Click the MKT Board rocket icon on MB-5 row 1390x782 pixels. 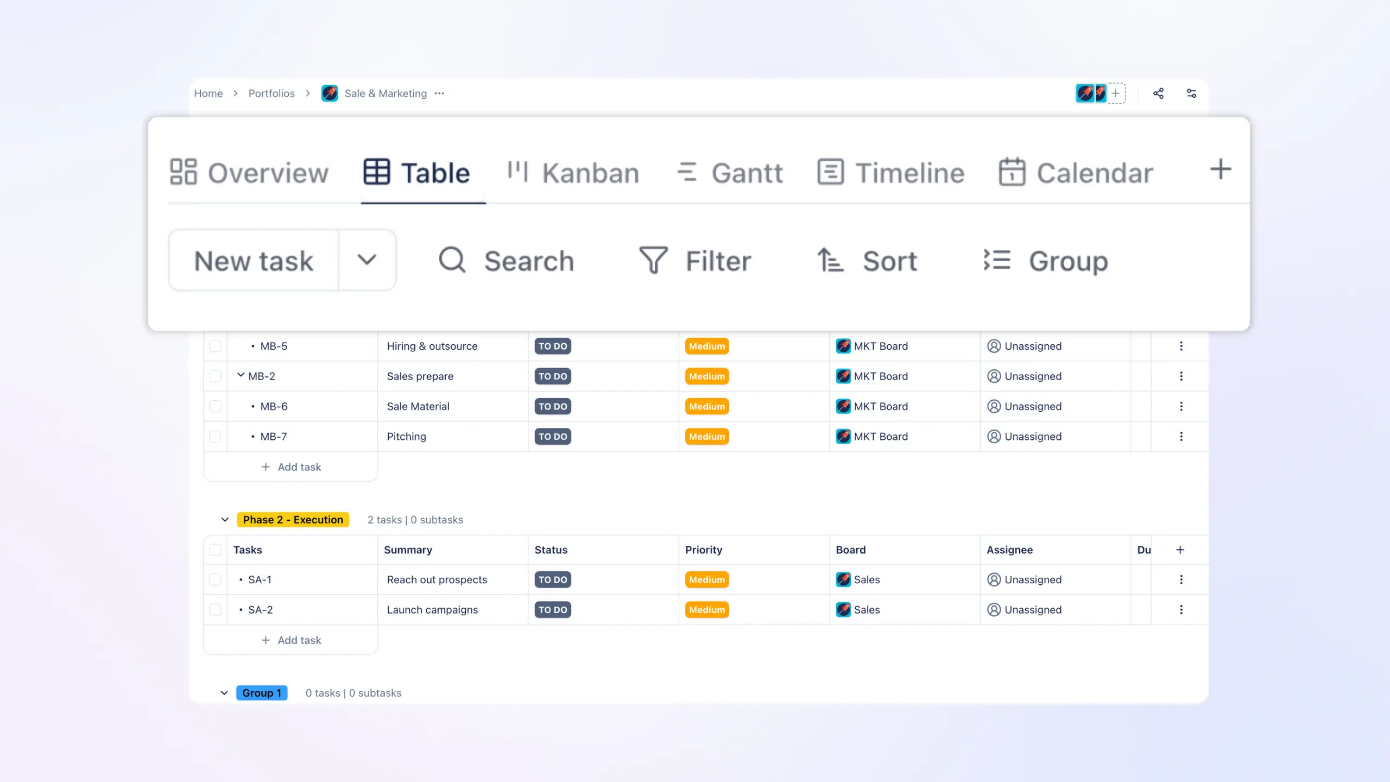(843, 346)
